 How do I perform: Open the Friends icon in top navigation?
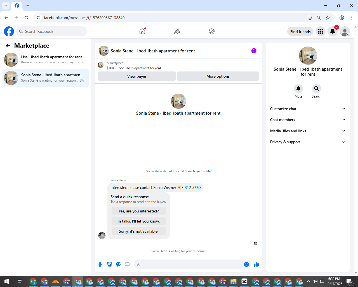(x=177, y=31)
